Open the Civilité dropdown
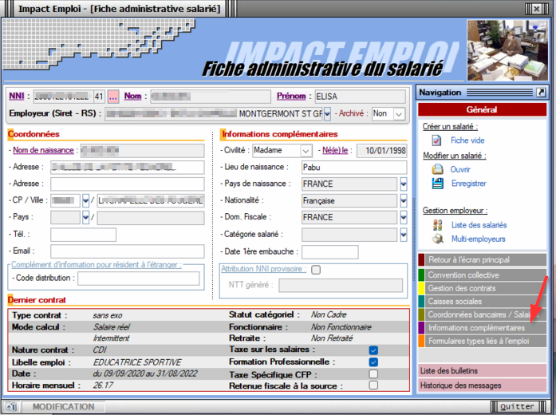Screen dimensions: 556x415 306,150
